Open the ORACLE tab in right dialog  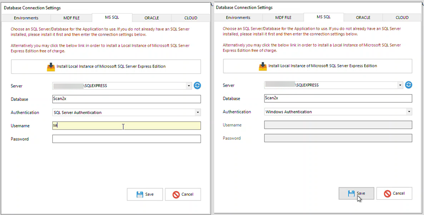pos(363,18)
